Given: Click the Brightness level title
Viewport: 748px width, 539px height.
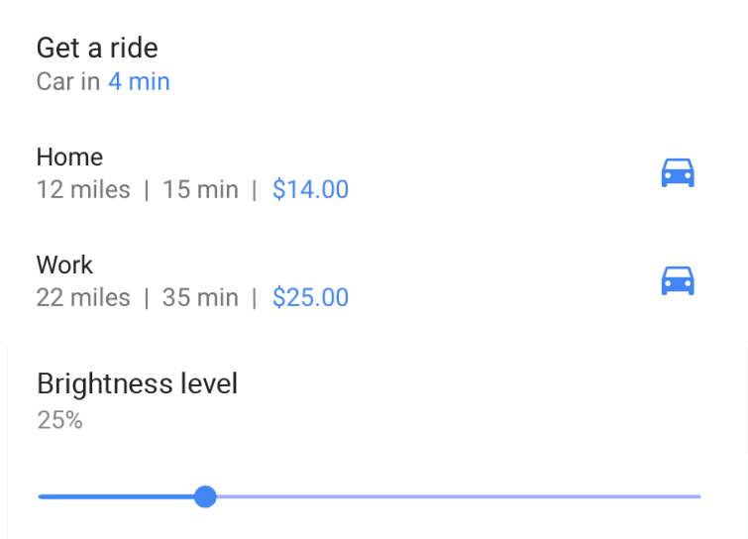Looking at the screenshot, I should coord(138,383).
